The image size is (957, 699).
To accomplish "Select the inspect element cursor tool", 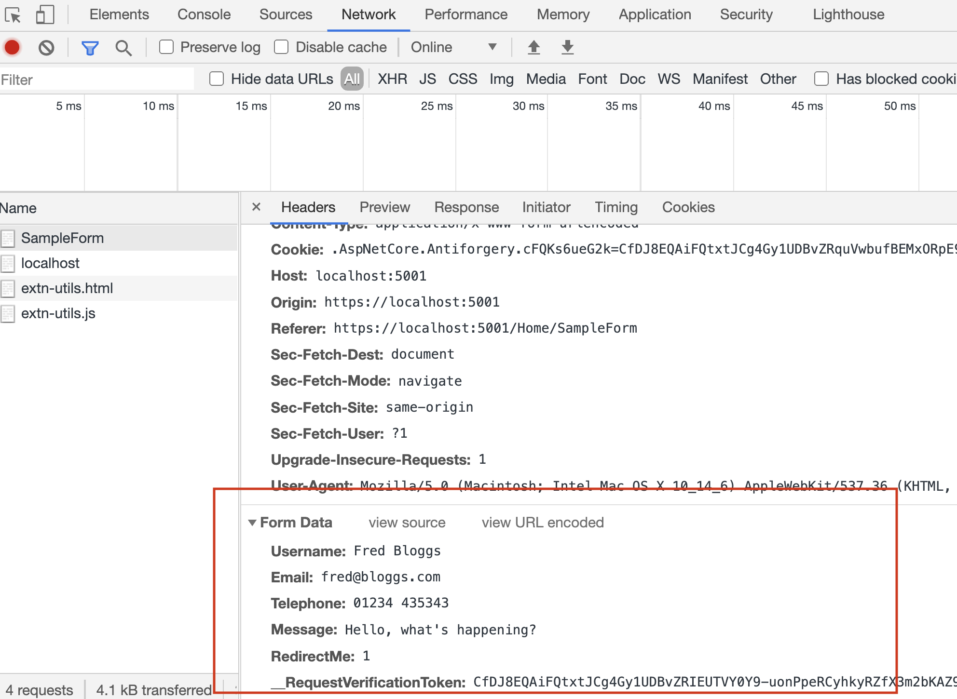I will (16, 14).
